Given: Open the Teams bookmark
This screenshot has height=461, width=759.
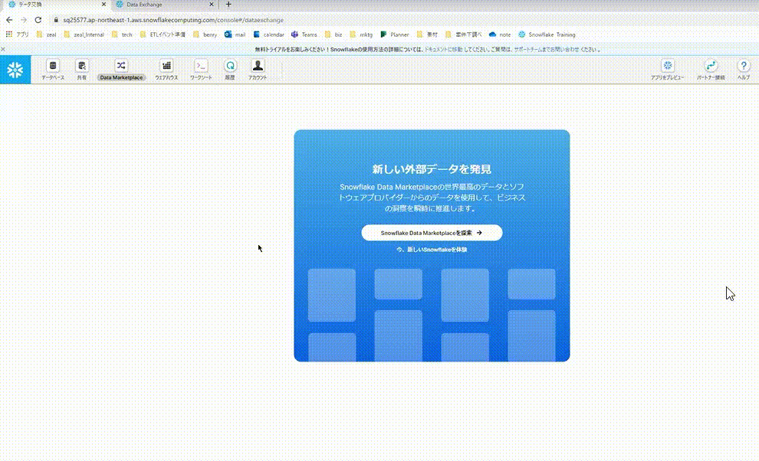Looking at the screenshot, I should coord(304,34).
